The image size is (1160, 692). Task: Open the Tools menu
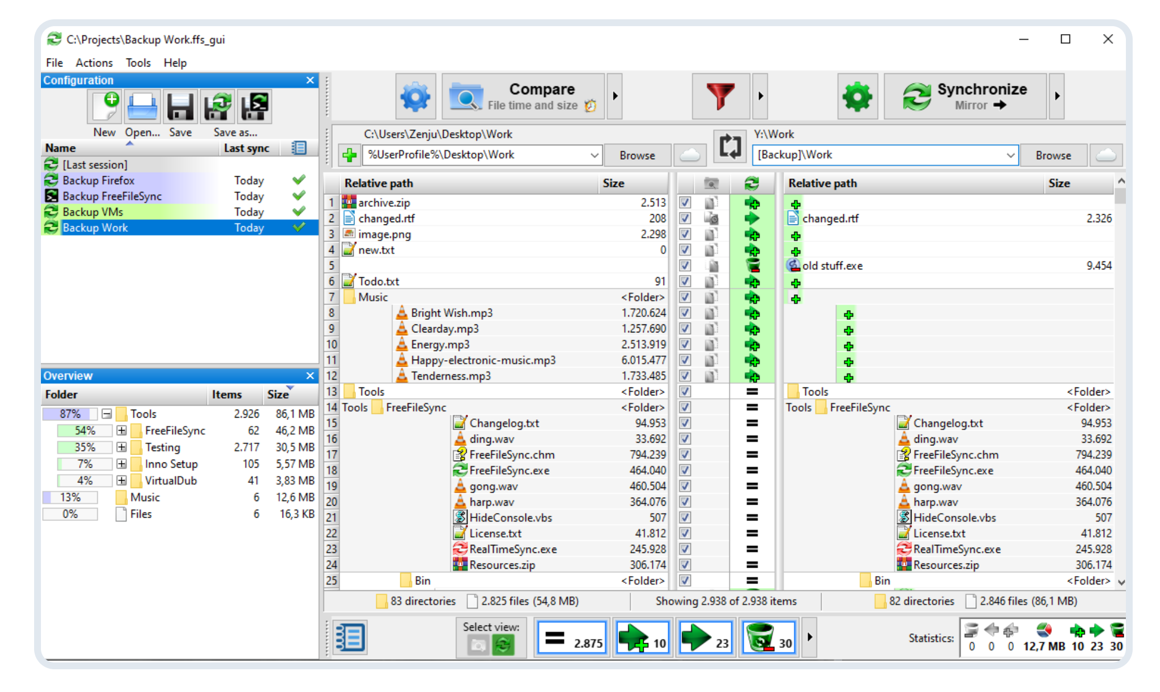(x=138, y=62)
